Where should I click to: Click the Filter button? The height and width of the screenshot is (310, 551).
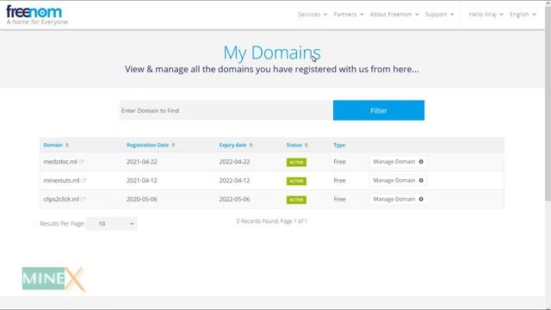tap(379, 110)
